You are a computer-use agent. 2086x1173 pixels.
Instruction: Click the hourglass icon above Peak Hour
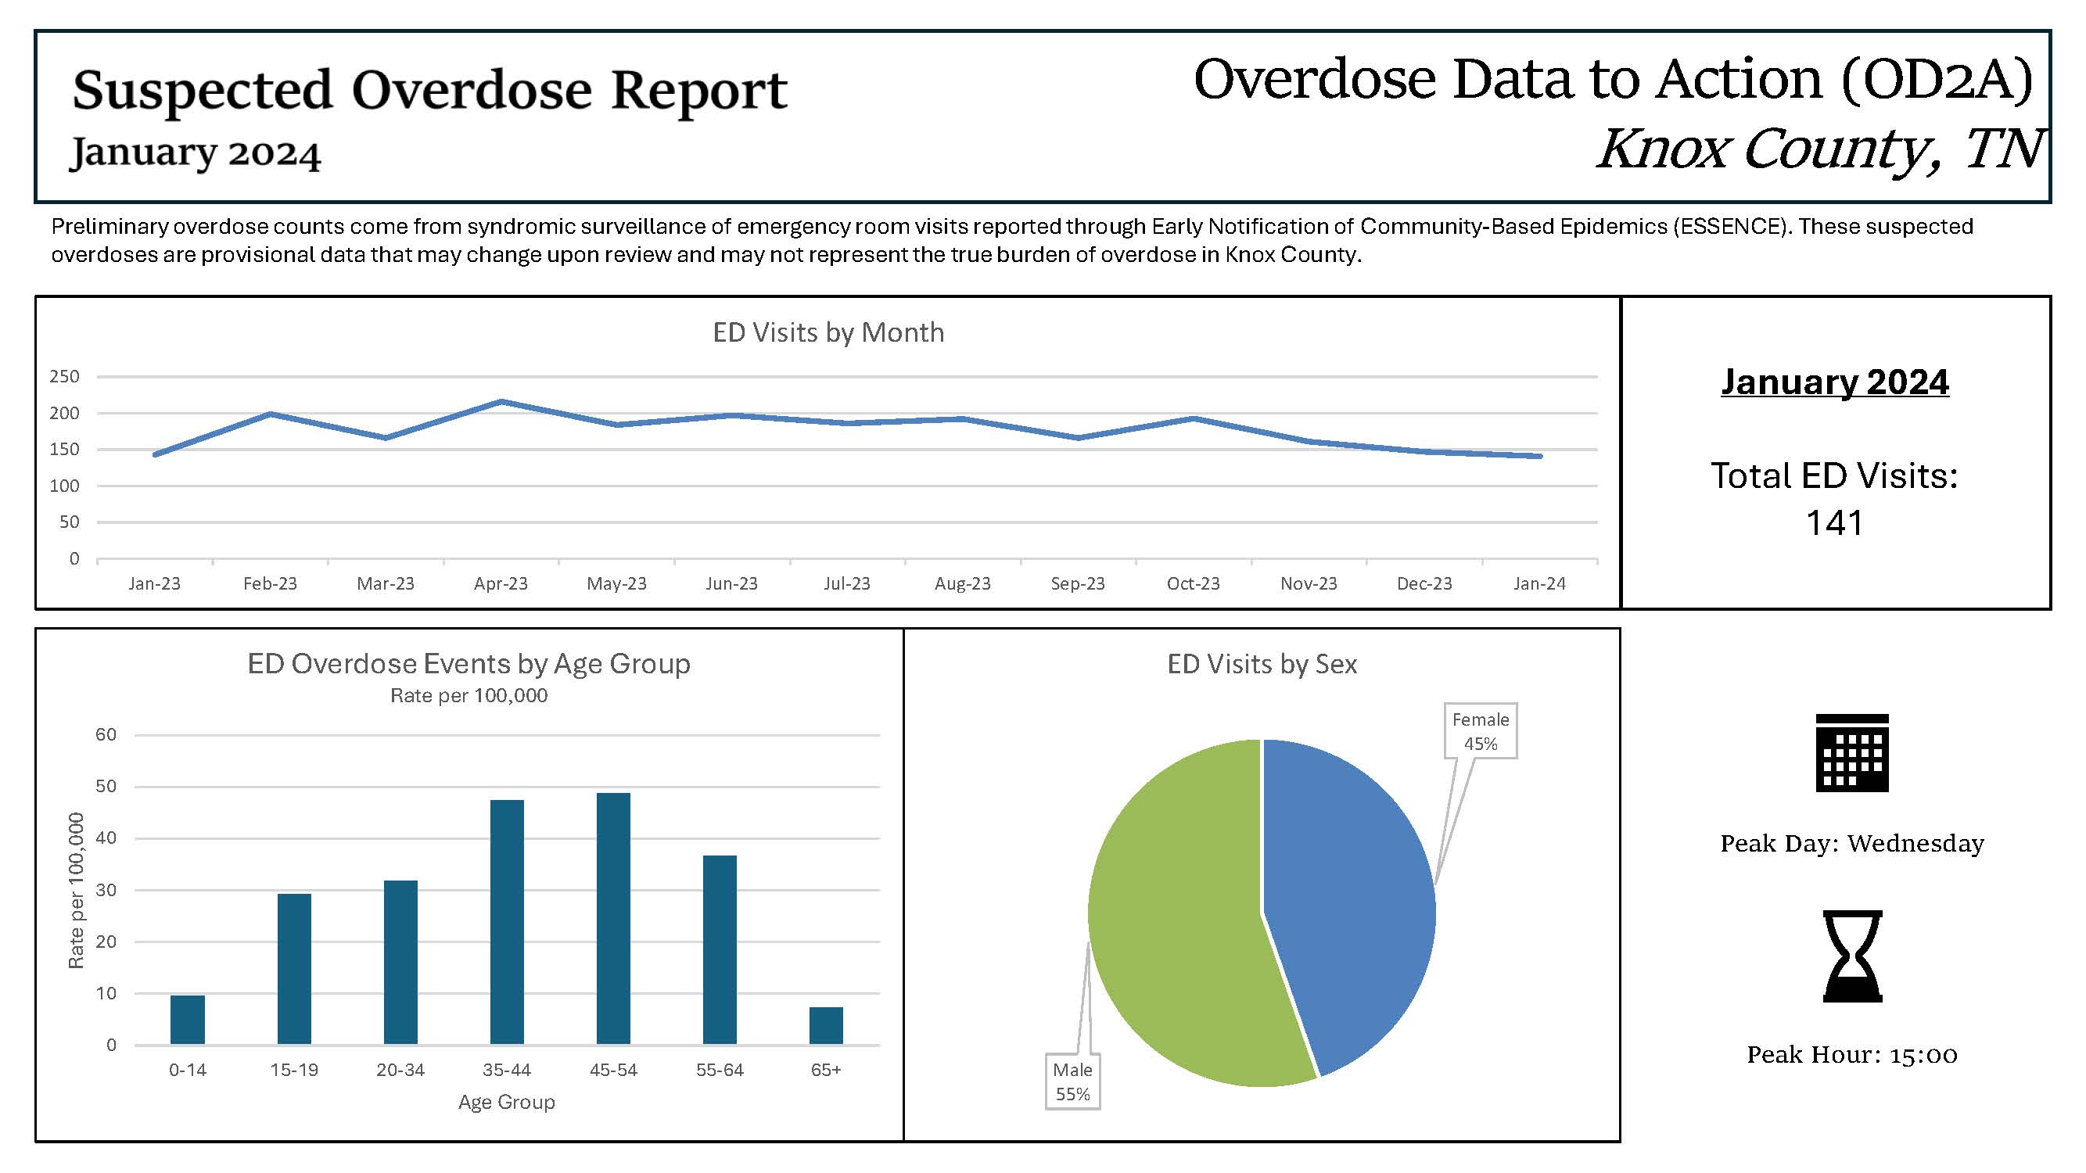1852,956
